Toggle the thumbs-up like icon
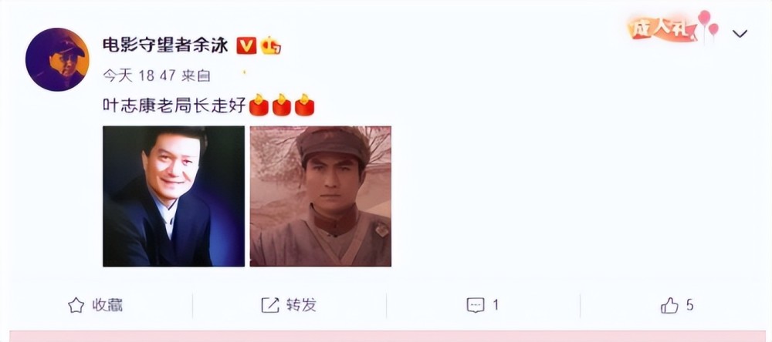This screenshot has width=772, height=342. point(669,305)
